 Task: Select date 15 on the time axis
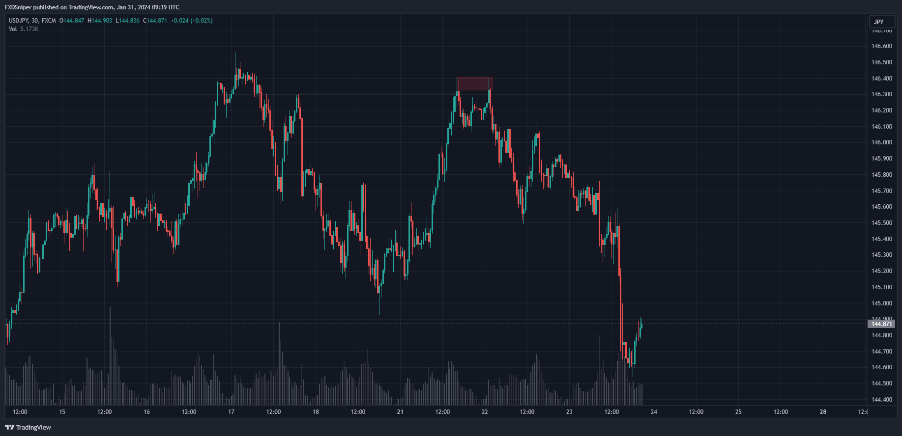[62, 412]
